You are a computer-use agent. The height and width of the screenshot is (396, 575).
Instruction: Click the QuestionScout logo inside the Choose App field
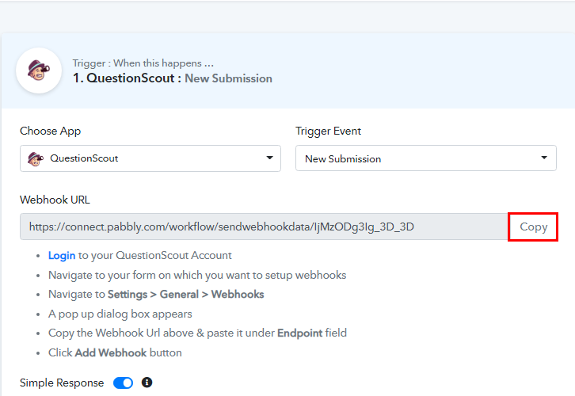pos(36,158)
